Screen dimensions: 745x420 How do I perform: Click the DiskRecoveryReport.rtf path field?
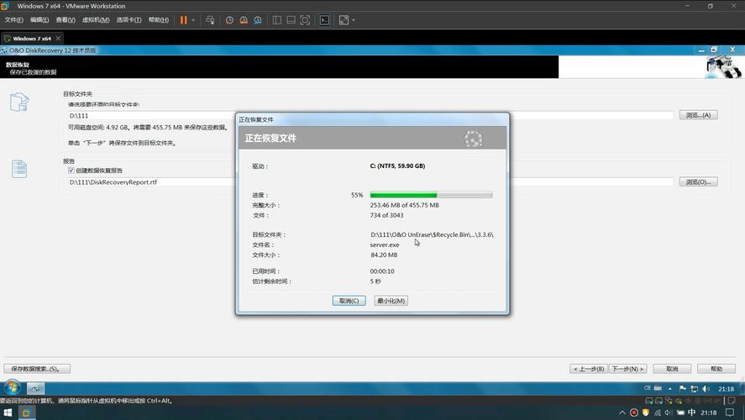tap(370, 182)
